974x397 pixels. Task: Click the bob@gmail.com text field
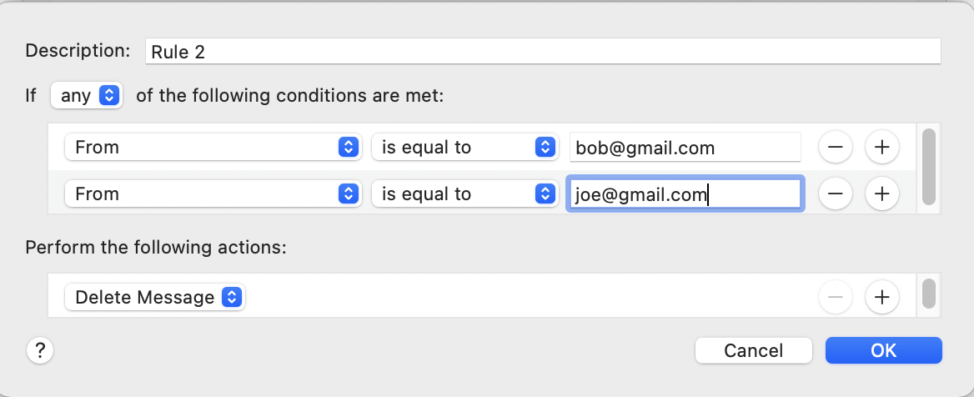click(x=684, y=148)
